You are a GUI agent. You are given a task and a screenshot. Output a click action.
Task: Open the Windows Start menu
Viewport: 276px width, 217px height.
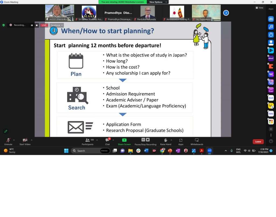tap(66, 151)
